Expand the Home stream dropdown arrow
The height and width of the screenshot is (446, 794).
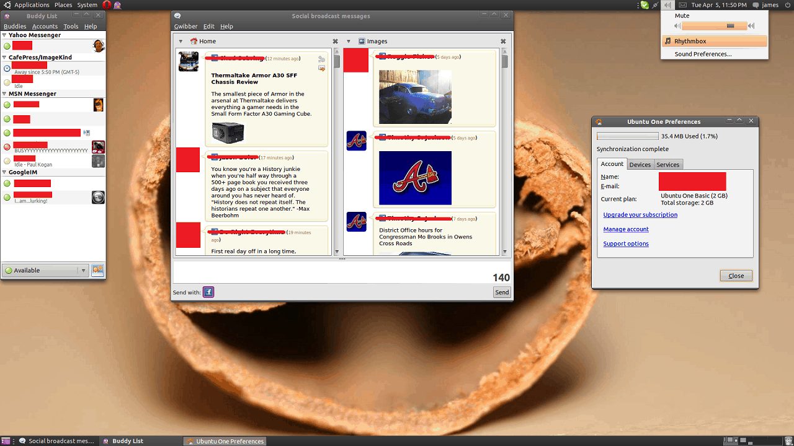tap(181, 42)
